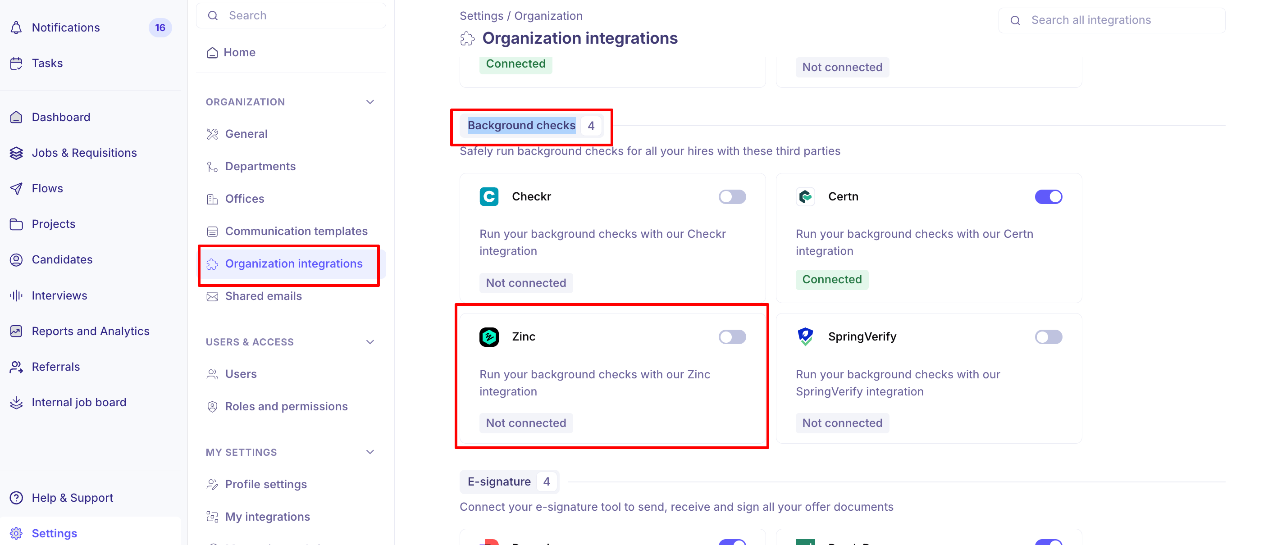The height and width of the screenshot is (545, 1268).
Task: Click the Certn integration description text
Action: coord(914,242)
